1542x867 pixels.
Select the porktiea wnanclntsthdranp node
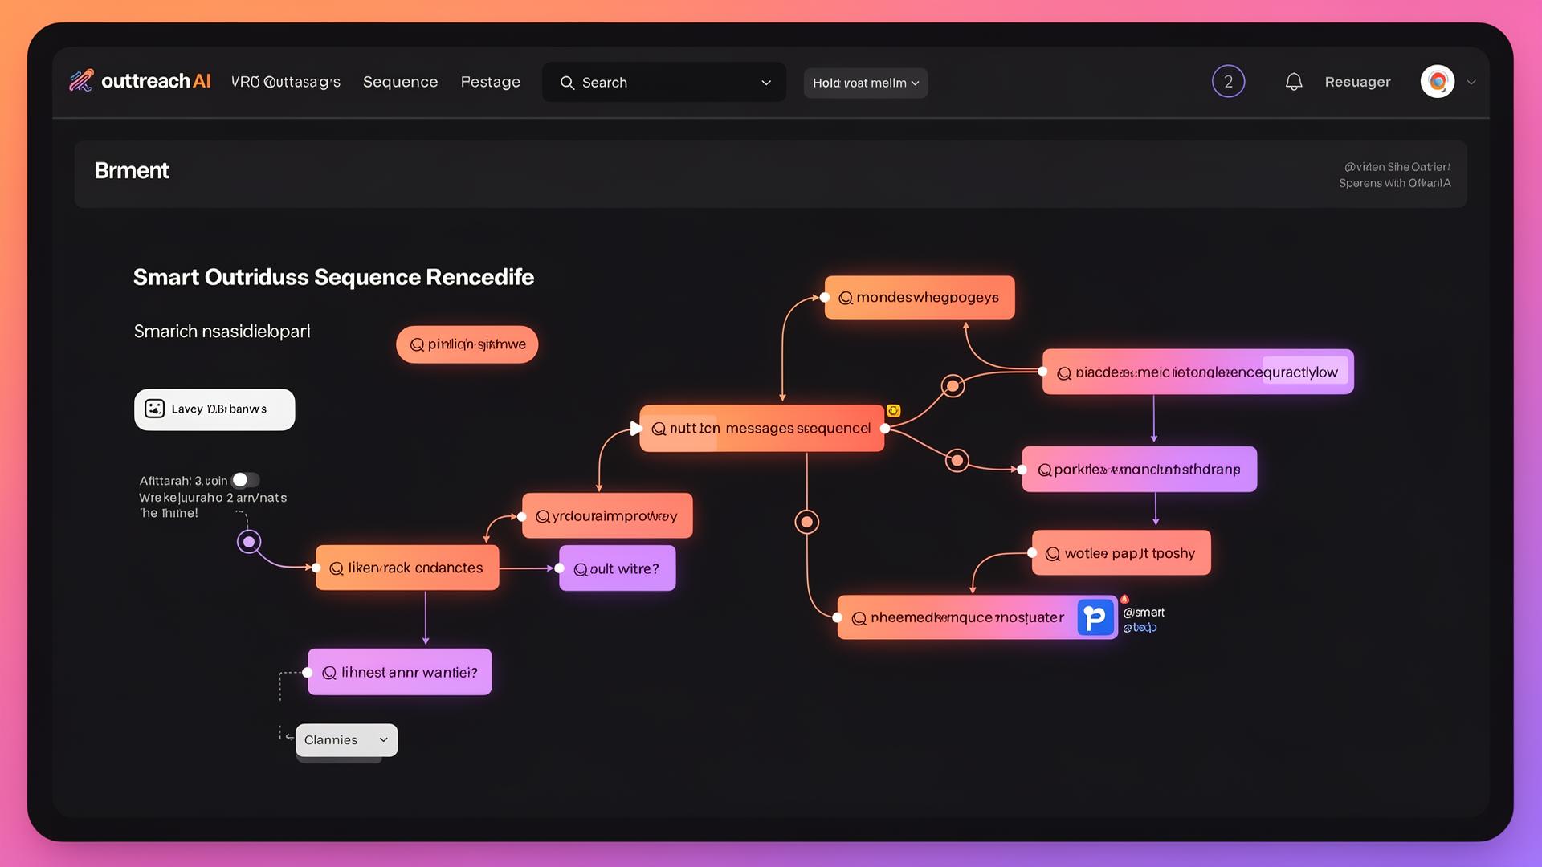coord(1140,469)
